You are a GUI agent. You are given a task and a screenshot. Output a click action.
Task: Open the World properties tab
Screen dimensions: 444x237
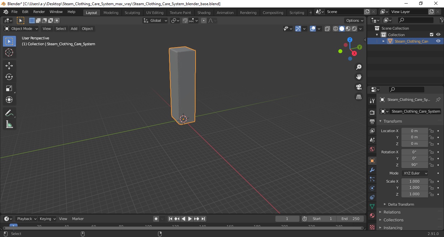click(372, 149)
